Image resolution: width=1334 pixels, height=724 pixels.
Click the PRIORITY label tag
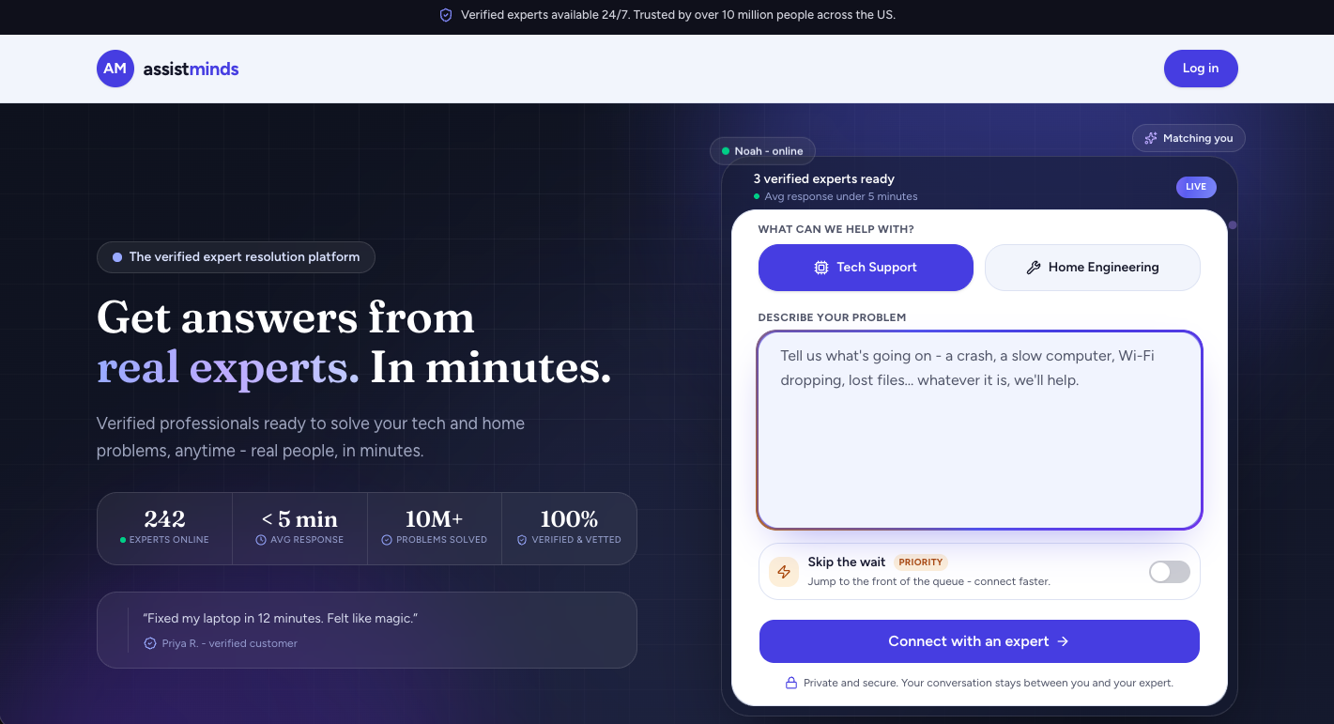tap(920, 562)
